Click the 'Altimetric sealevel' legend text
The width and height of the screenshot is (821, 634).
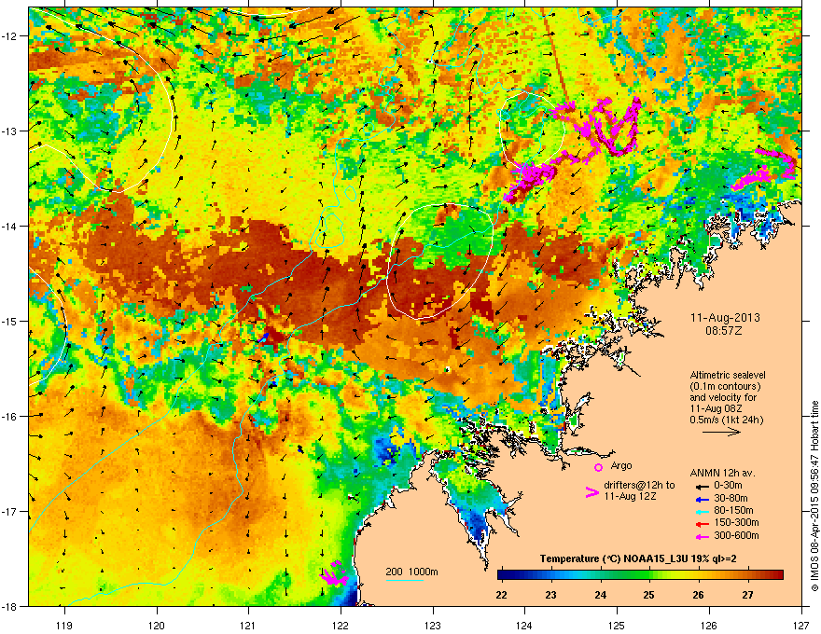point(728,375)
